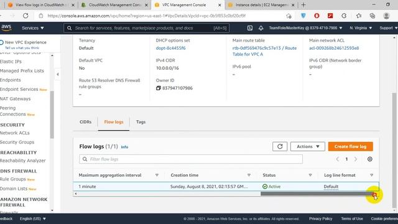Open the notifications bell
Screen dimensions: 398x224
(x=261, y=28)
